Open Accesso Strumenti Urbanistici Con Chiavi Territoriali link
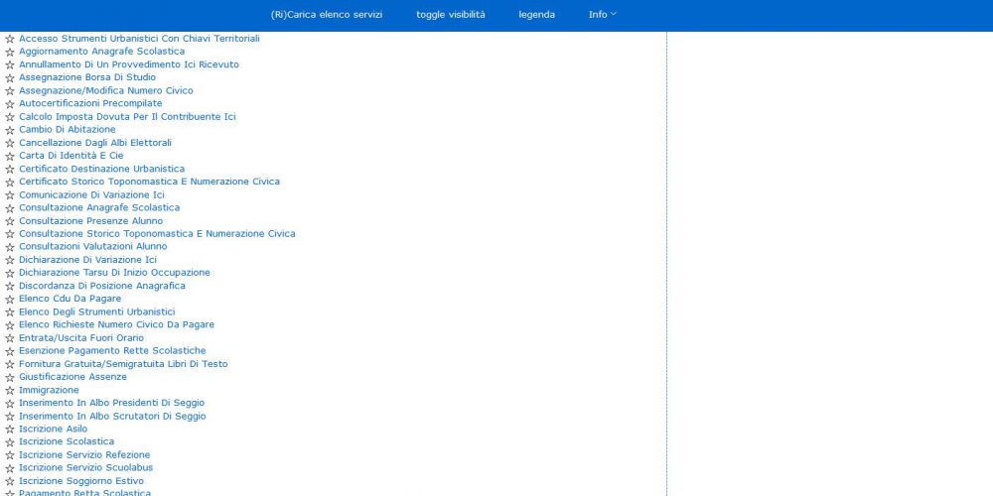Viewport: 993px width, 496px height. (139, 39)
